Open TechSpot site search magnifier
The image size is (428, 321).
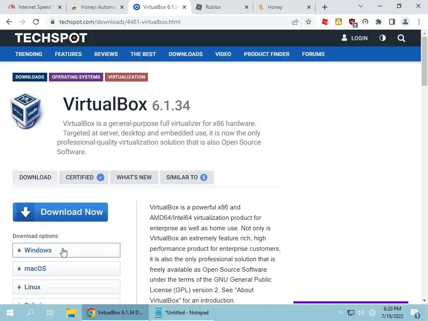(401, 38)
